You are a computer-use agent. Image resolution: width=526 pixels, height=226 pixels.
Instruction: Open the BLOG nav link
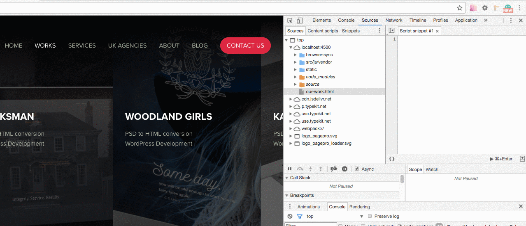click(200, 46)
